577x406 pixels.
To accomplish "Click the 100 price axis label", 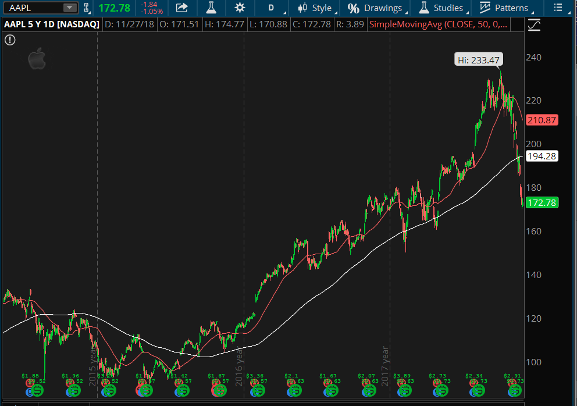I will coord(533,362).
